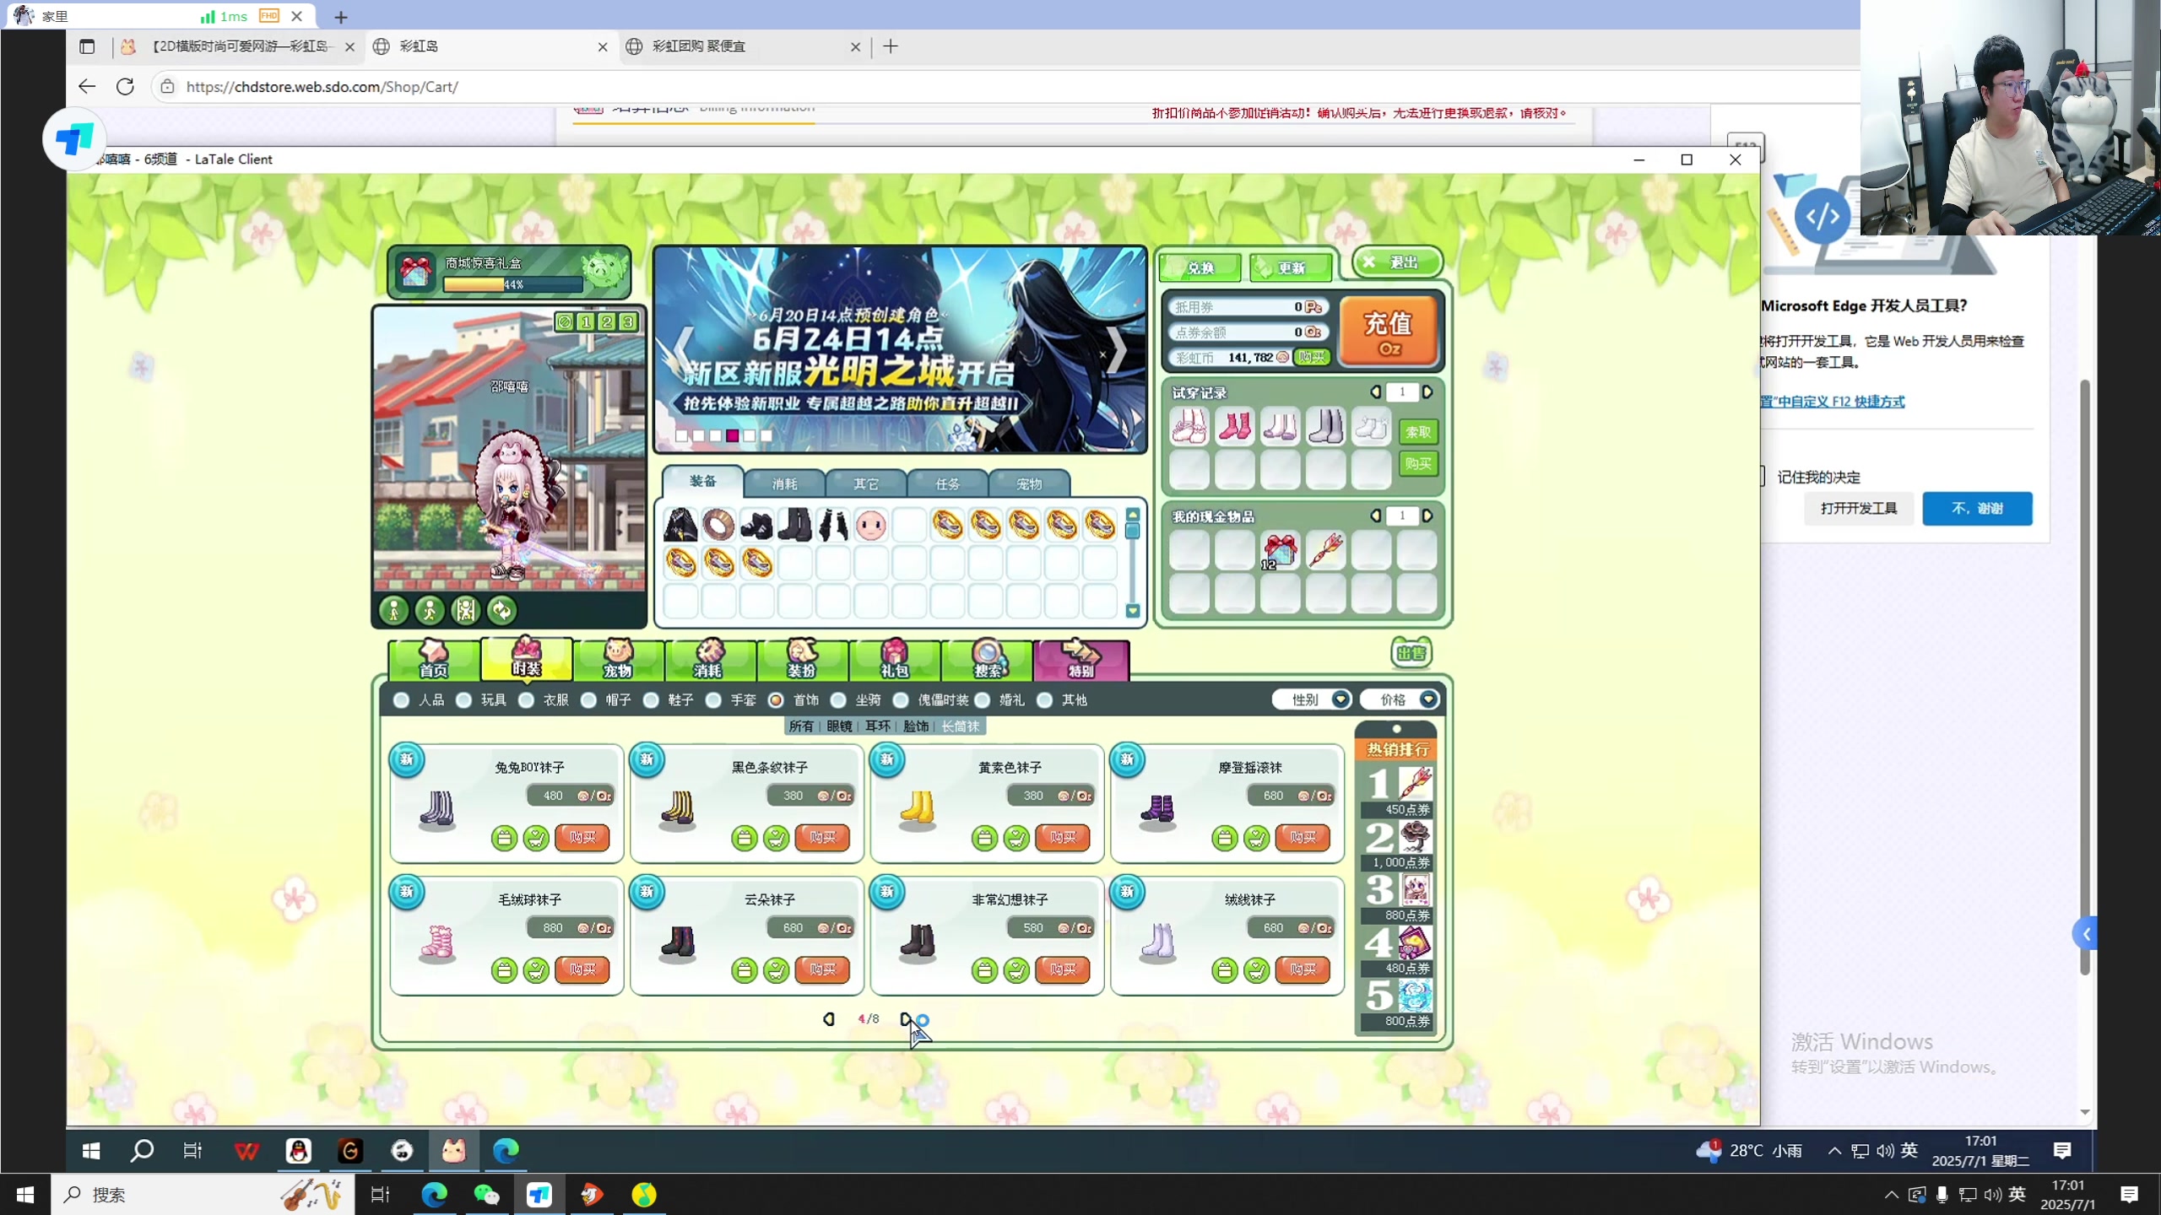This screenshot has width=2161, height=1215.
Task: Click the orange 充值 recharge button
Action: point(1389,332)
